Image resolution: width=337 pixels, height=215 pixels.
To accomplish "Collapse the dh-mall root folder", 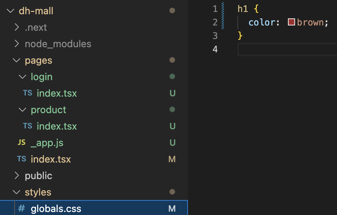I will pyautogui.click(x=10, y=10).
